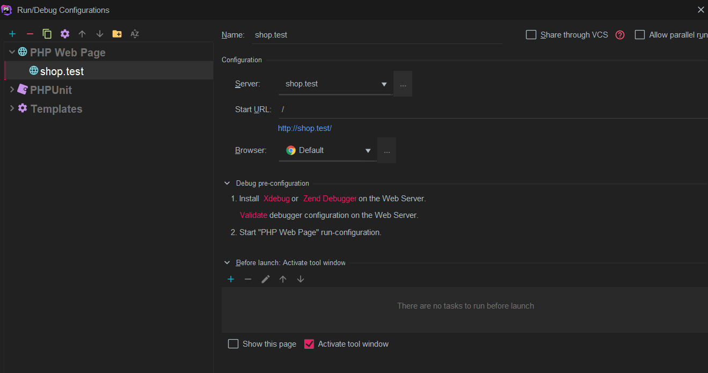The image size is (708, 373).
Task: Click the Add New Configuration plus icon
Action: coord(12,34)
